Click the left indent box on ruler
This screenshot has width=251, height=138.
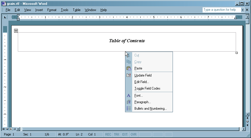coord(18,20)
